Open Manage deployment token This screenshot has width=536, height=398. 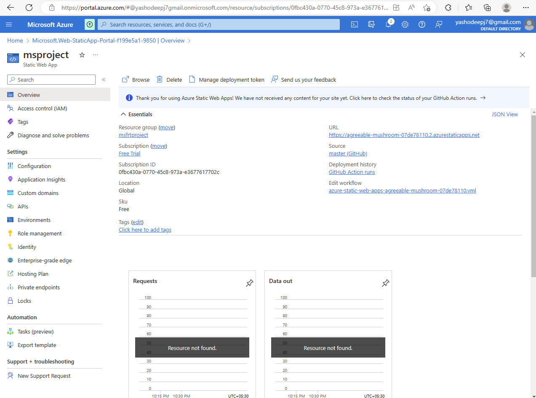pos(227,80)
